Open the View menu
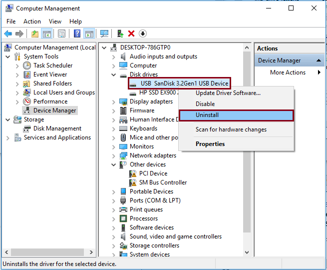Viewport: 327px width, 270px height. [x=55, y=21]
